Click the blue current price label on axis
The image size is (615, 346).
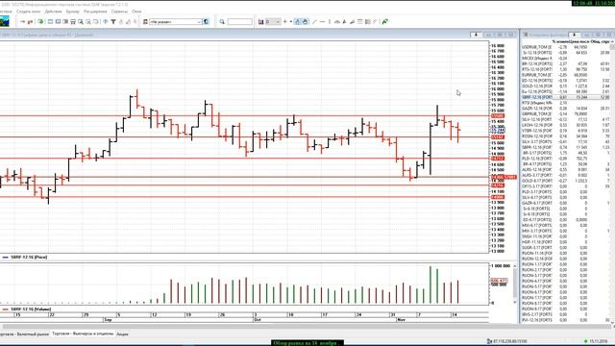[x=498, y=130]
